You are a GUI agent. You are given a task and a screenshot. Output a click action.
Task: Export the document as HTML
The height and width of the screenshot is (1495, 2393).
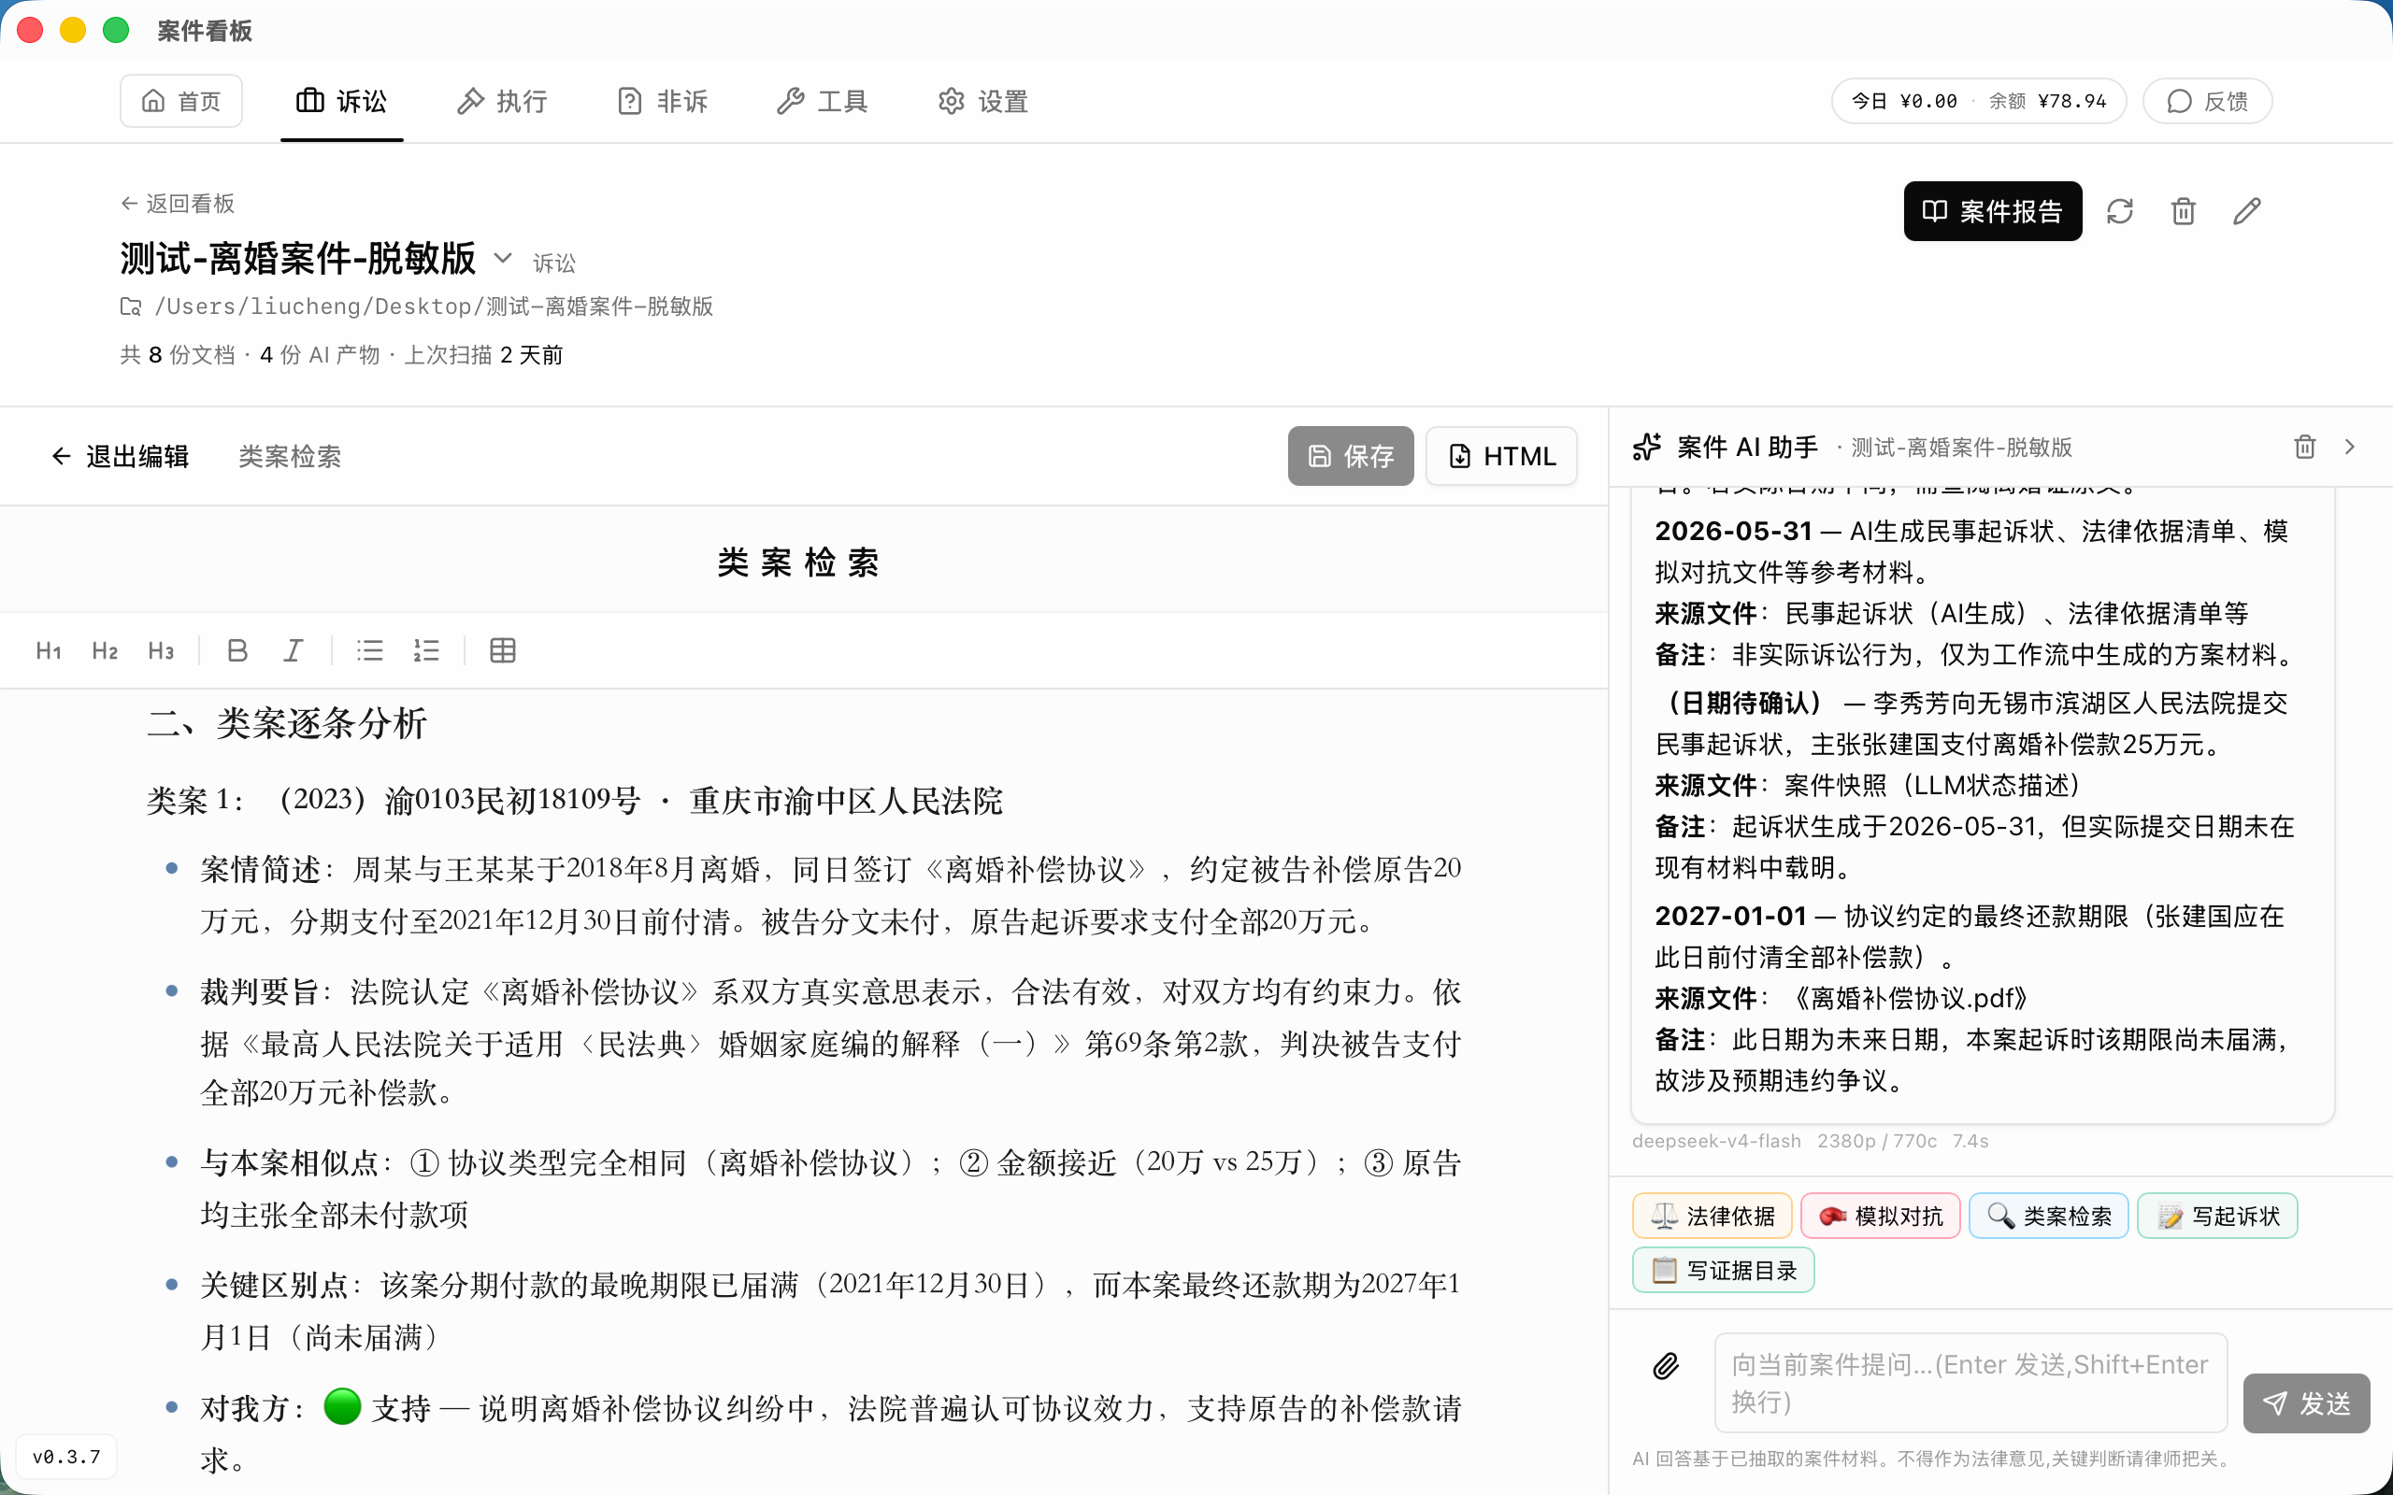tap(1502, 456)
